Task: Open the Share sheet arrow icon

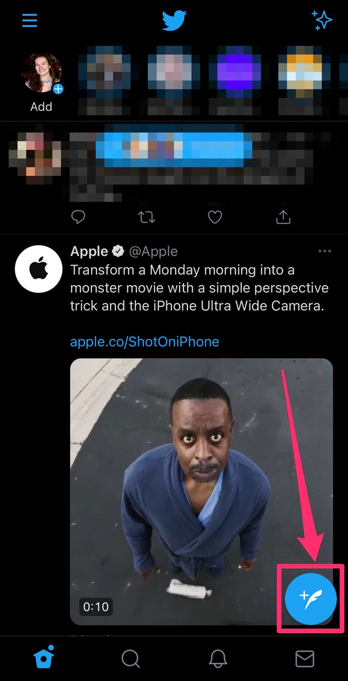Action: [x=282, y=217]
